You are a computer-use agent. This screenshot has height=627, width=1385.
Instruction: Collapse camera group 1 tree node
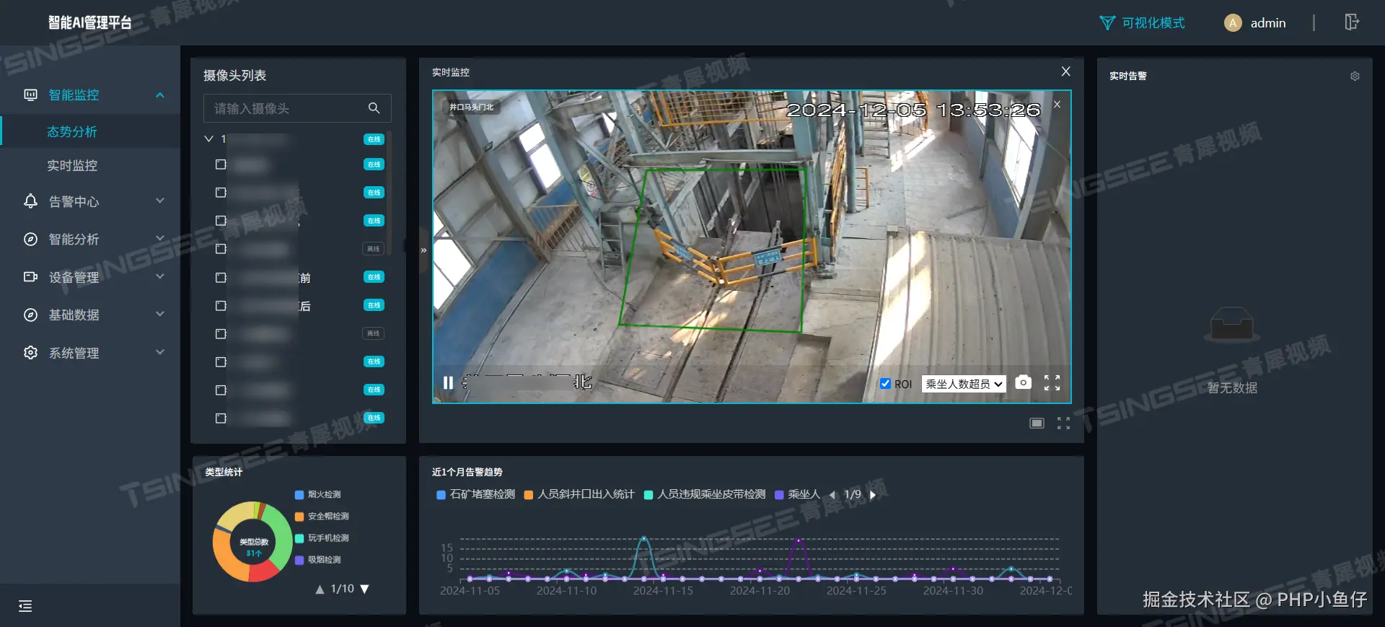(209, 139)
